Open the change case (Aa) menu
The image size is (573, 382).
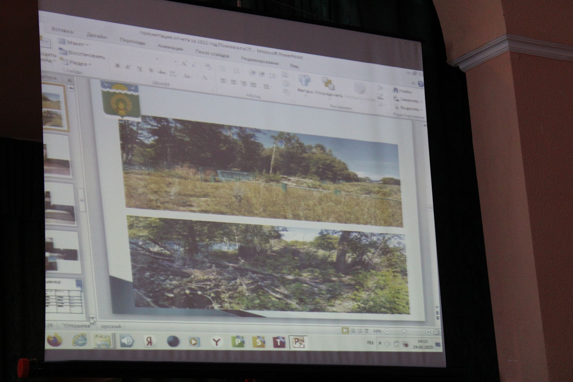187,76
